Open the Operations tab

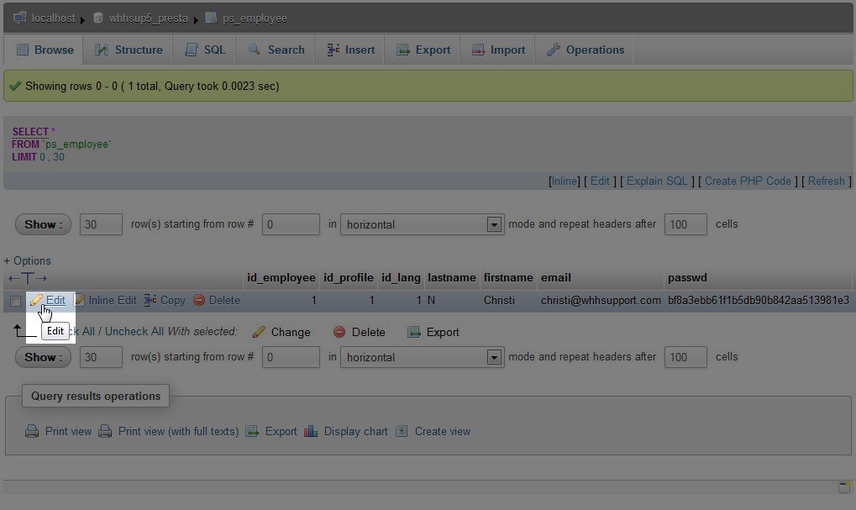click(585, 50)
